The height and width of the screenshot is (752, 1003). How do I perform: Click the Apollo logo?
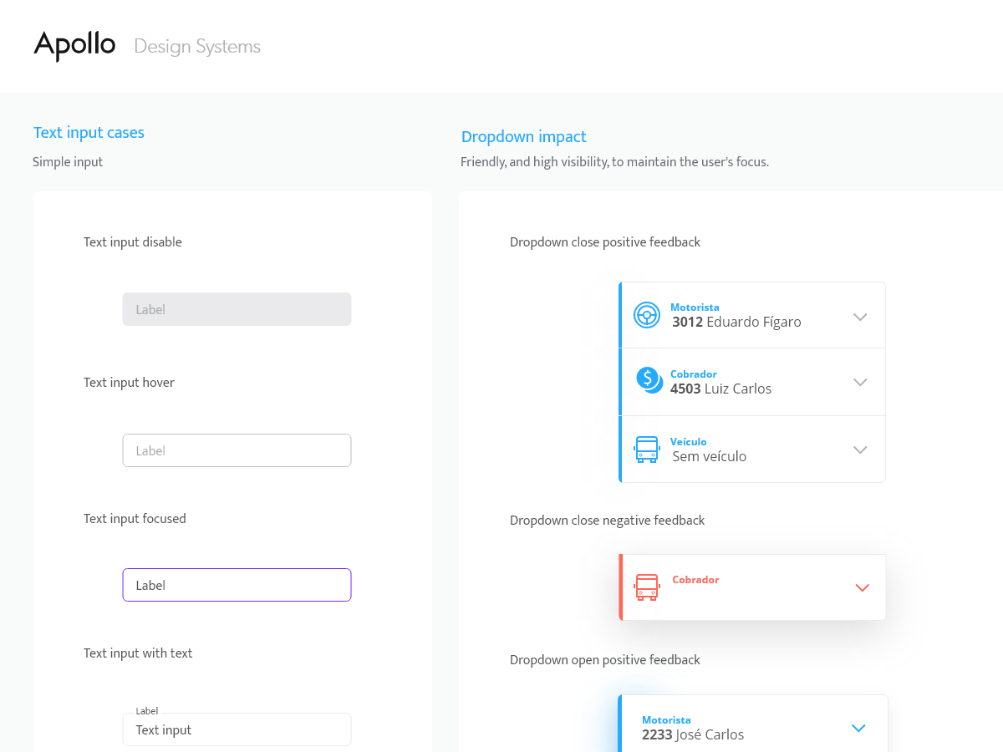pos(74,45)
